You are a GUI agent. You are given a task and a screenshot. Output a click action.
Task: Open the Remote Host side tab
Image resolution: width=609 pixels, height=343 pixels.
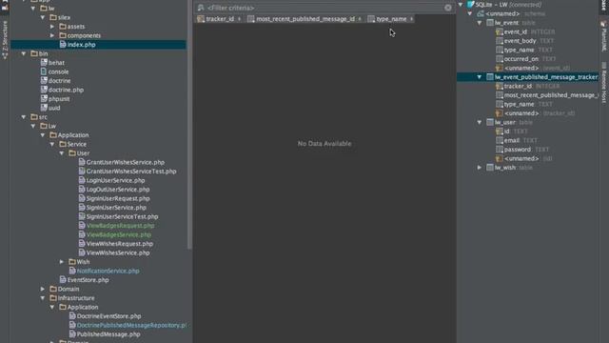click(x=604, y=83)
